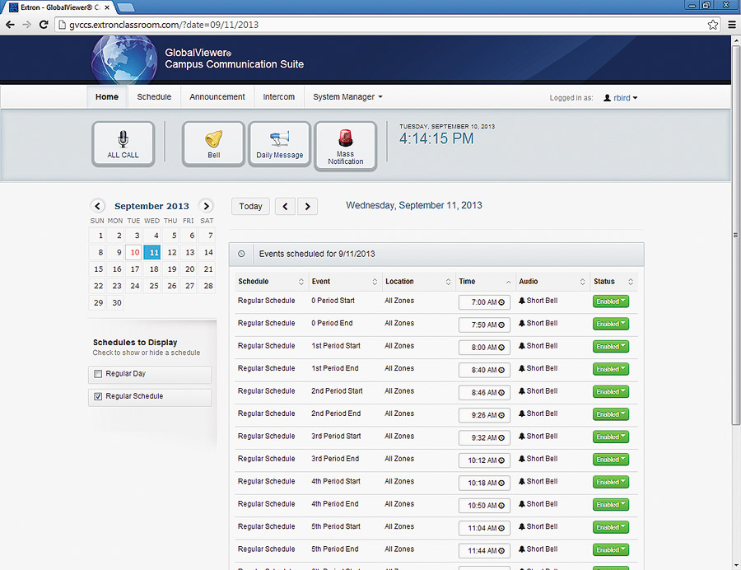Open Enabled dropdown for 0 Period Start

(611, 301)
